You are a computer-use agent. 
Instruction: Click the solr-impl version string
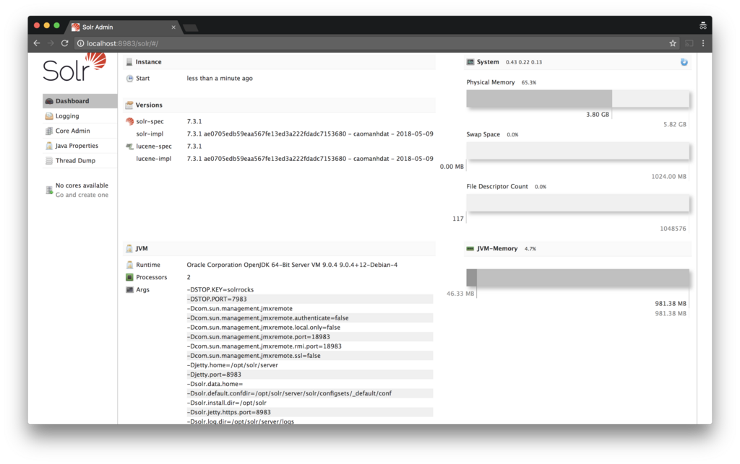310,133
